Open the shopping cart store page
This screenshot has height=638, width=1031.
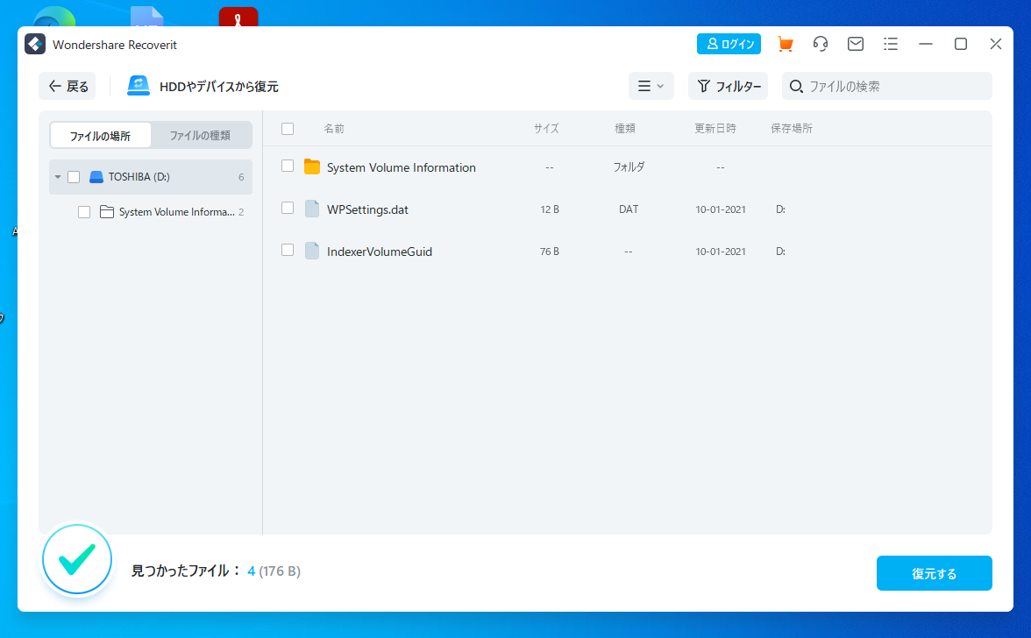tap(786, 43)
